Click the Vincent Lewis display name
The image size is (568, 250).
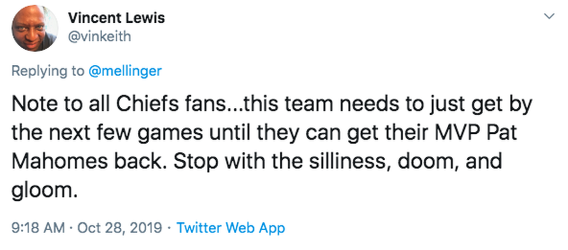tap(116, 18)
